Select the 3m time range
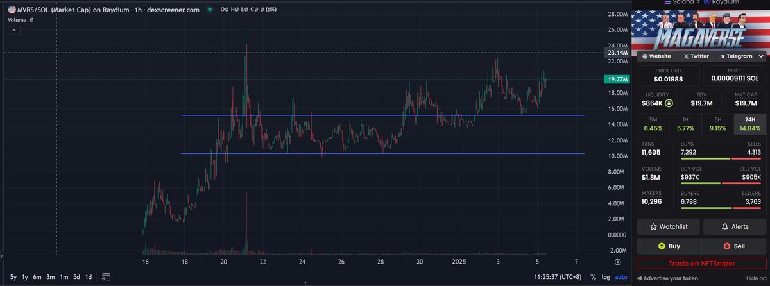The height and width of the screenshot is (286, 770). 51,277
